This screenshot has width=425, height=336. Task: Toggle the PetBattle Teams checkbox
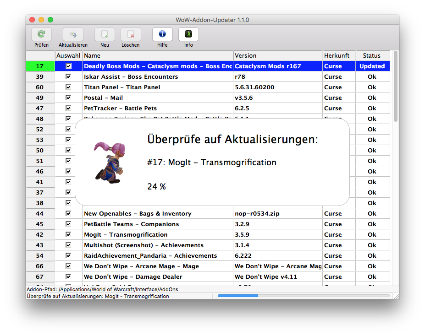point(68,224)
